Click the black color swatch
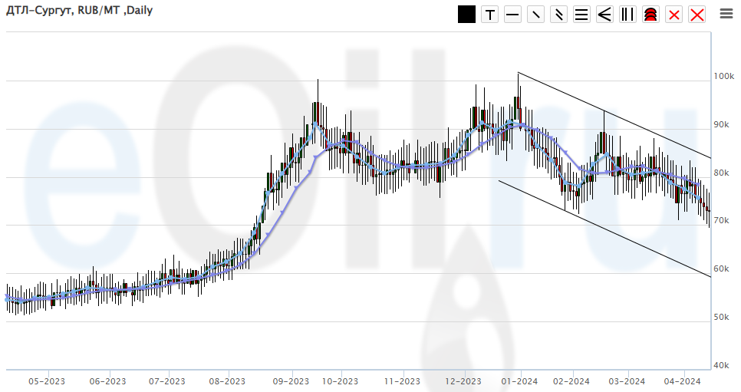The height and width of the screenshot is (392, 741). point(466,15)
